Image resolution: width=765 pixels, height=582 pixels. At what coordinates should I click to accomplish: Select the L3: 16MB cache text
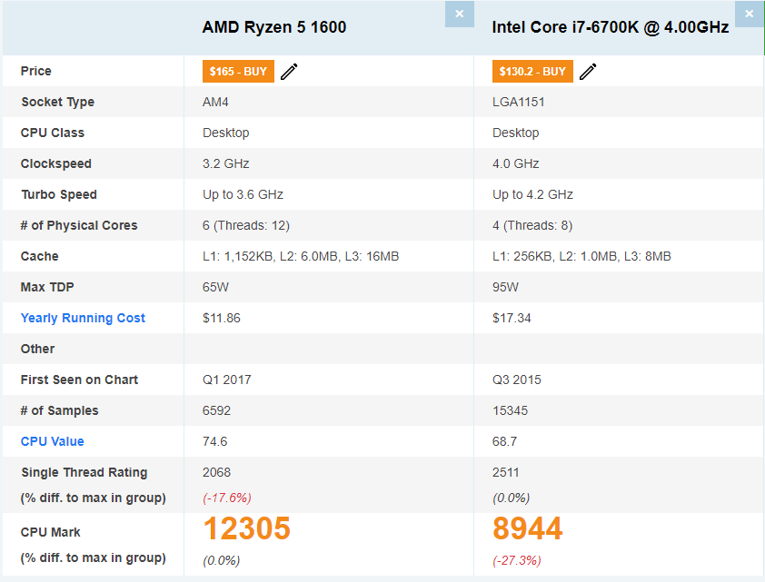pos(372,256)
